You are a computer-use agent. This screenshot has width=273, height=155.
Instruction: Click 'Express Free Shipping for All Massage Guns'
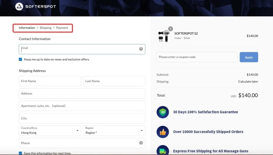pos(211,151)
